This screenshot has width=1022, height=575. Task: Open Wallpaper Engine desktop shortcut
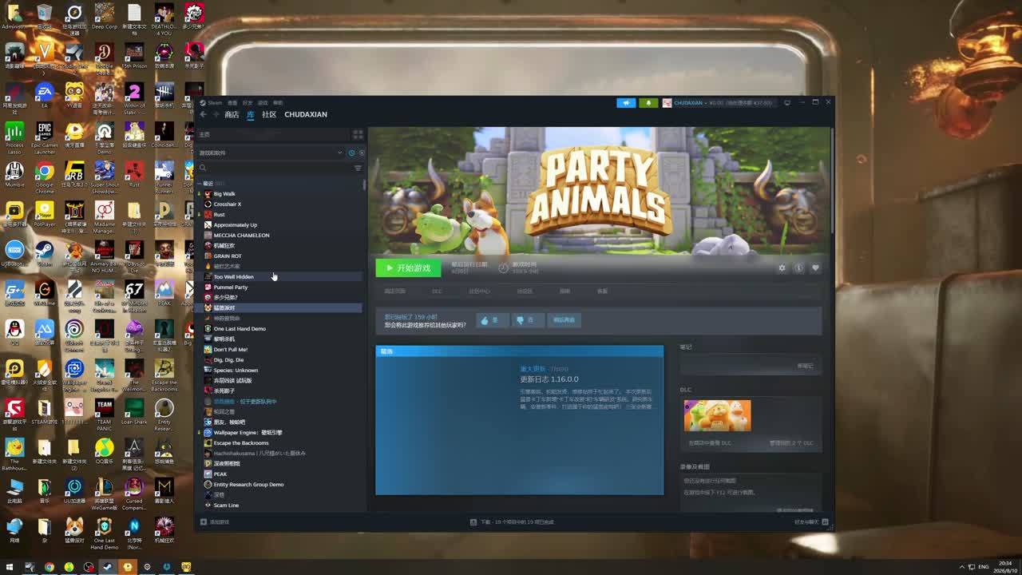tap(74, 374)
